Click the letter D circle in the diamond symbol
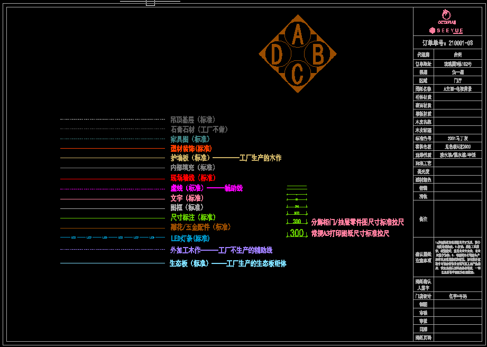This screenshot has width=487, height=347. 277,54
